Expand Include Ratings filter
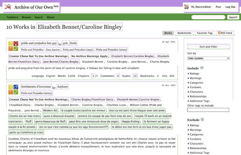The height and width of the screenshot is (155, 241). point(193,74)
